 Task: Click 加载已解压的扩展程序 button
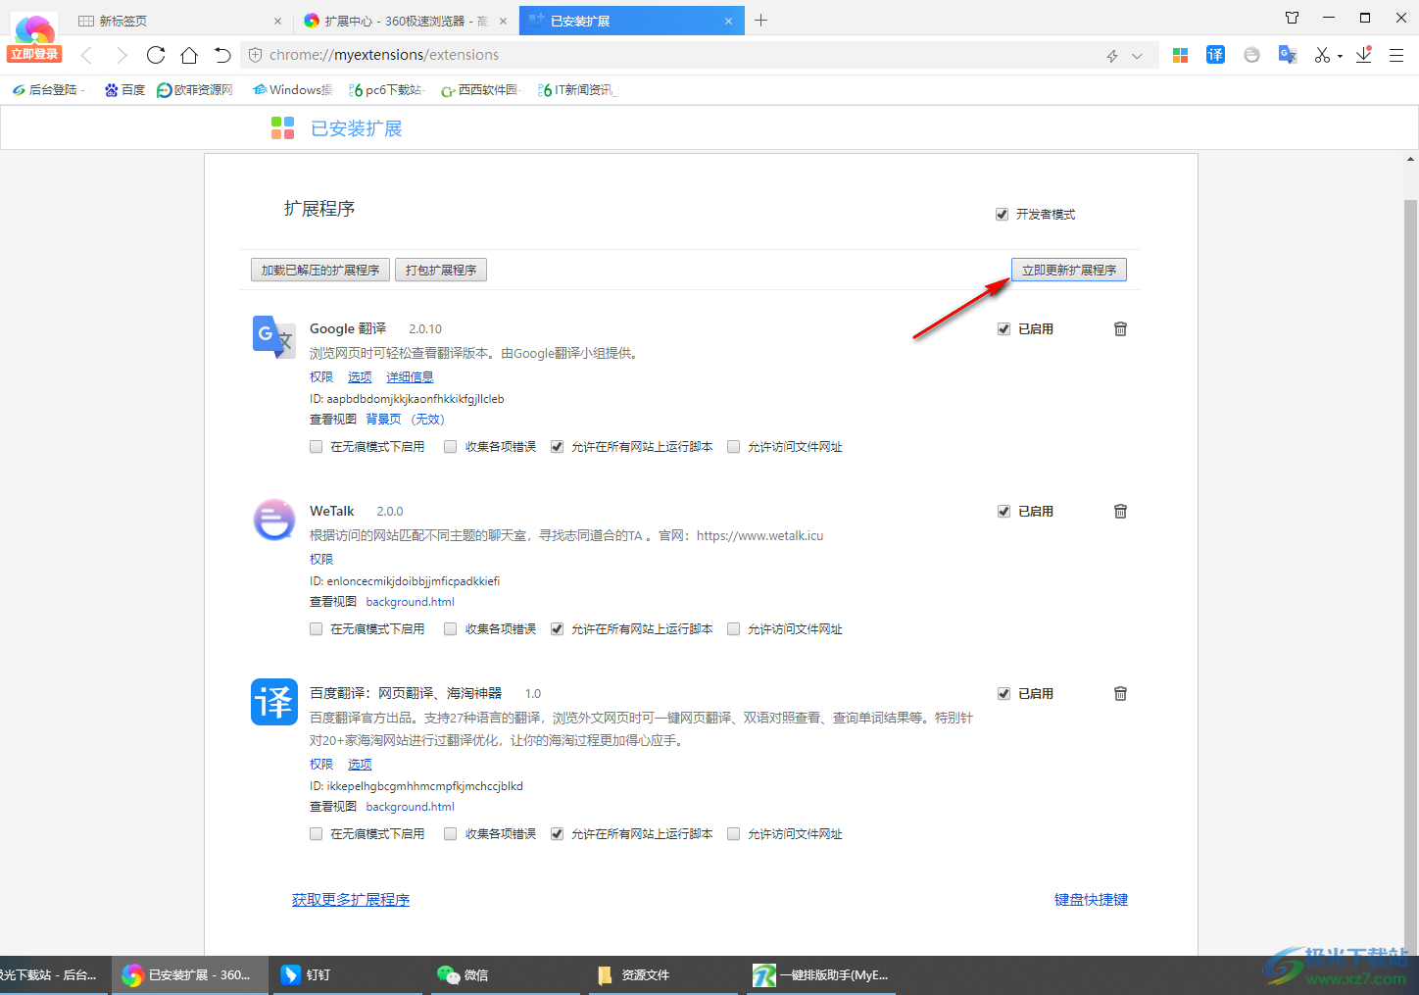(x=320, y=271)
